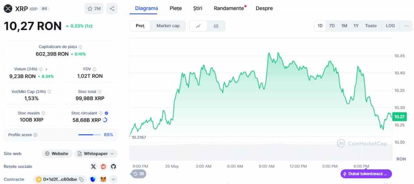The image size is (414, 184).
Task: Expand more contracts with chevron
Action: point(114,179)
